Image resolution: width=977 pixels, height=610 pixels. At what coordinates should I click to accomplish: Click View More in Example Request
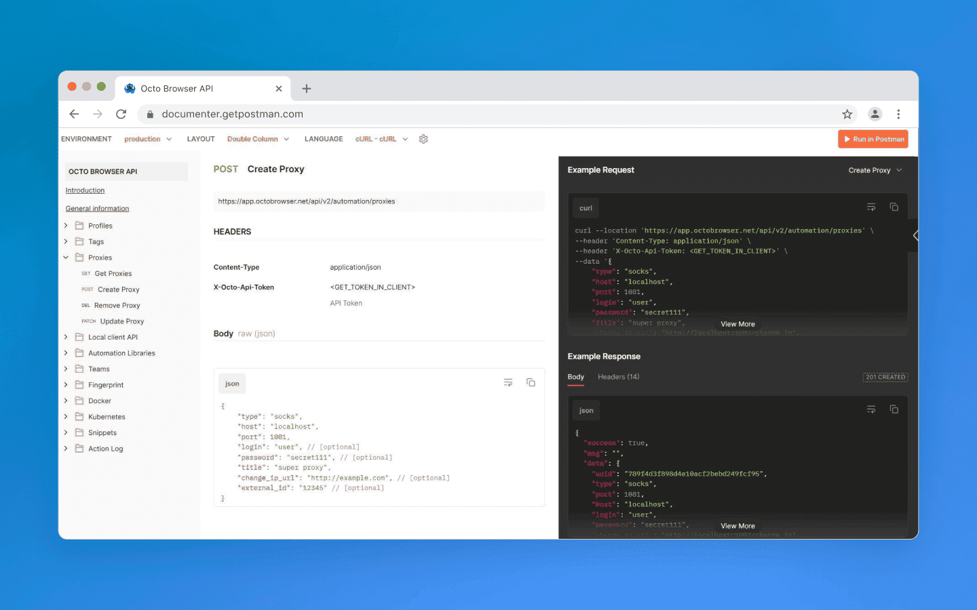point(737,324)
